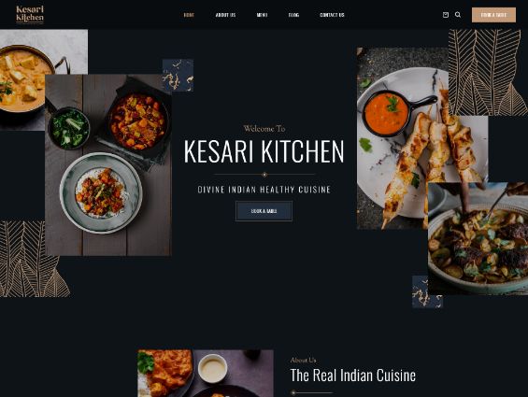This screenshot has width=528, height=397.
Task: Click the Book a Table hero button
Action: (x=264, y=211)
